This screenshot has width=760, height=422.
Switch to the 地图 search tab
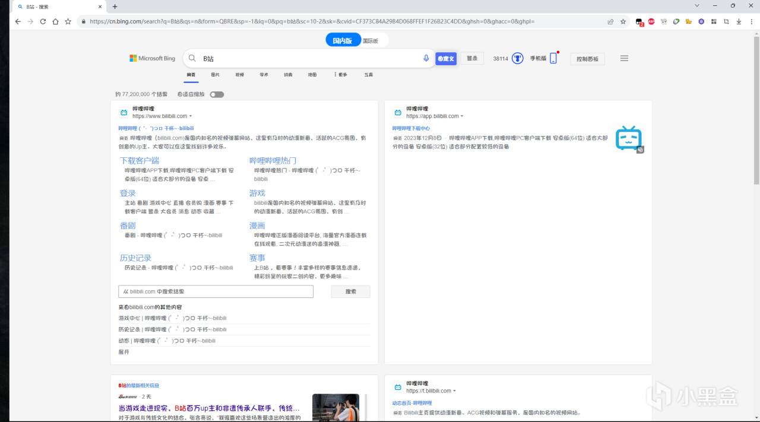coord(312,75)
